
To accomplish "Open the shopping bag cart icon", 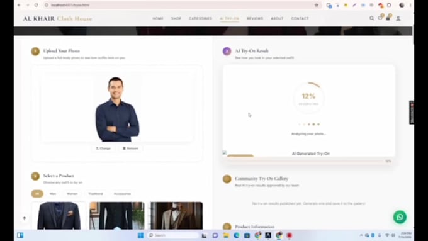I will click(388, 18).
